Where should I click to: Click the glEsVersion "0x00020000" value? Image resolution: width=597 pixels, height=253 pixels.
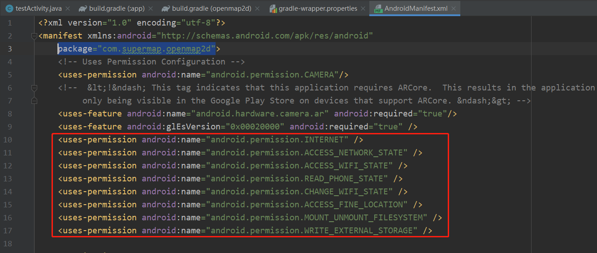(255, 127)
